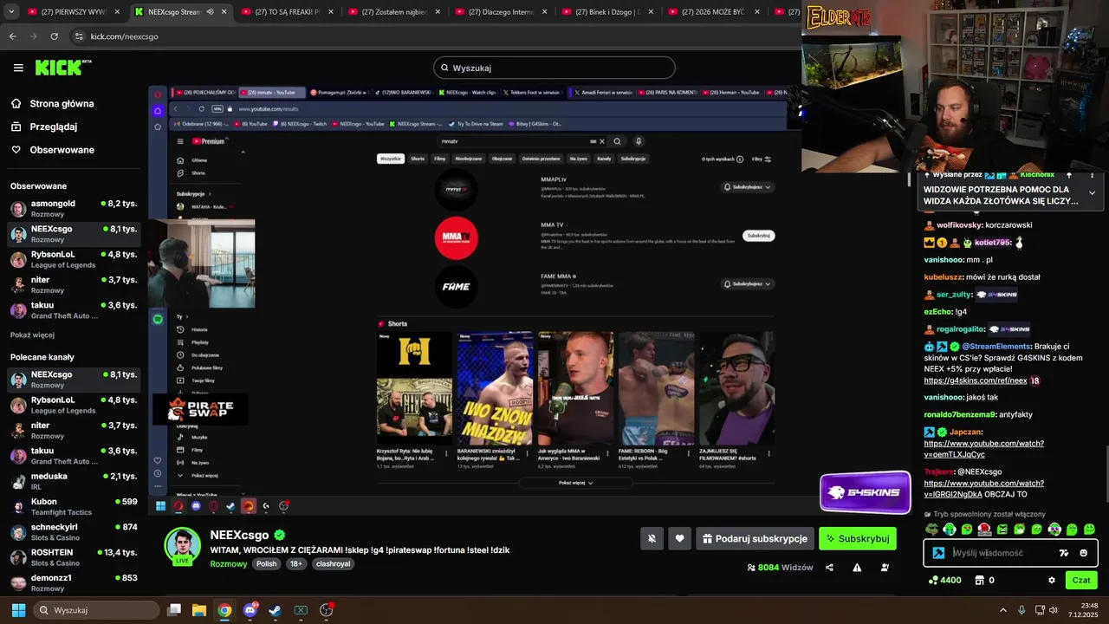Click the text style icon in chat input
Viewport: 1109px width, 624px height.
tap(1064, 553)
